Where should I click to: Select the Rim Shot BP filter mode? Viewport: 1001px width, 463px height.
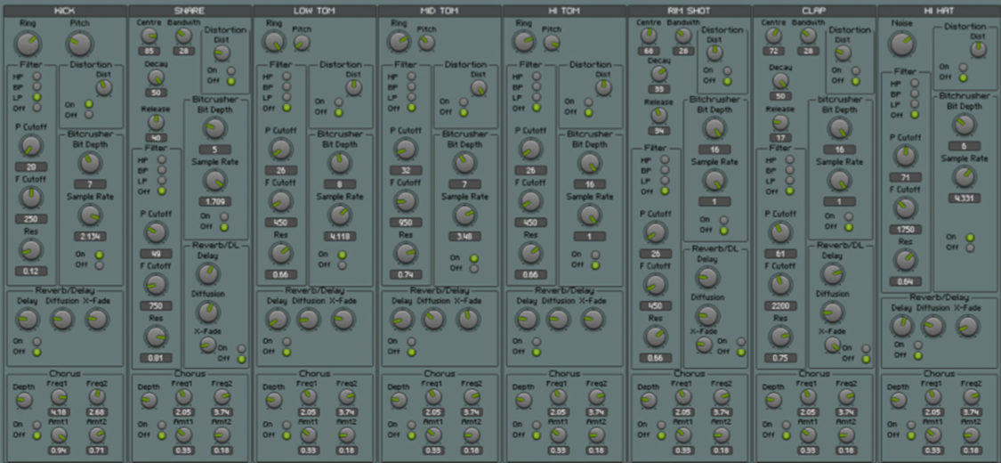[x=665, y=170]
